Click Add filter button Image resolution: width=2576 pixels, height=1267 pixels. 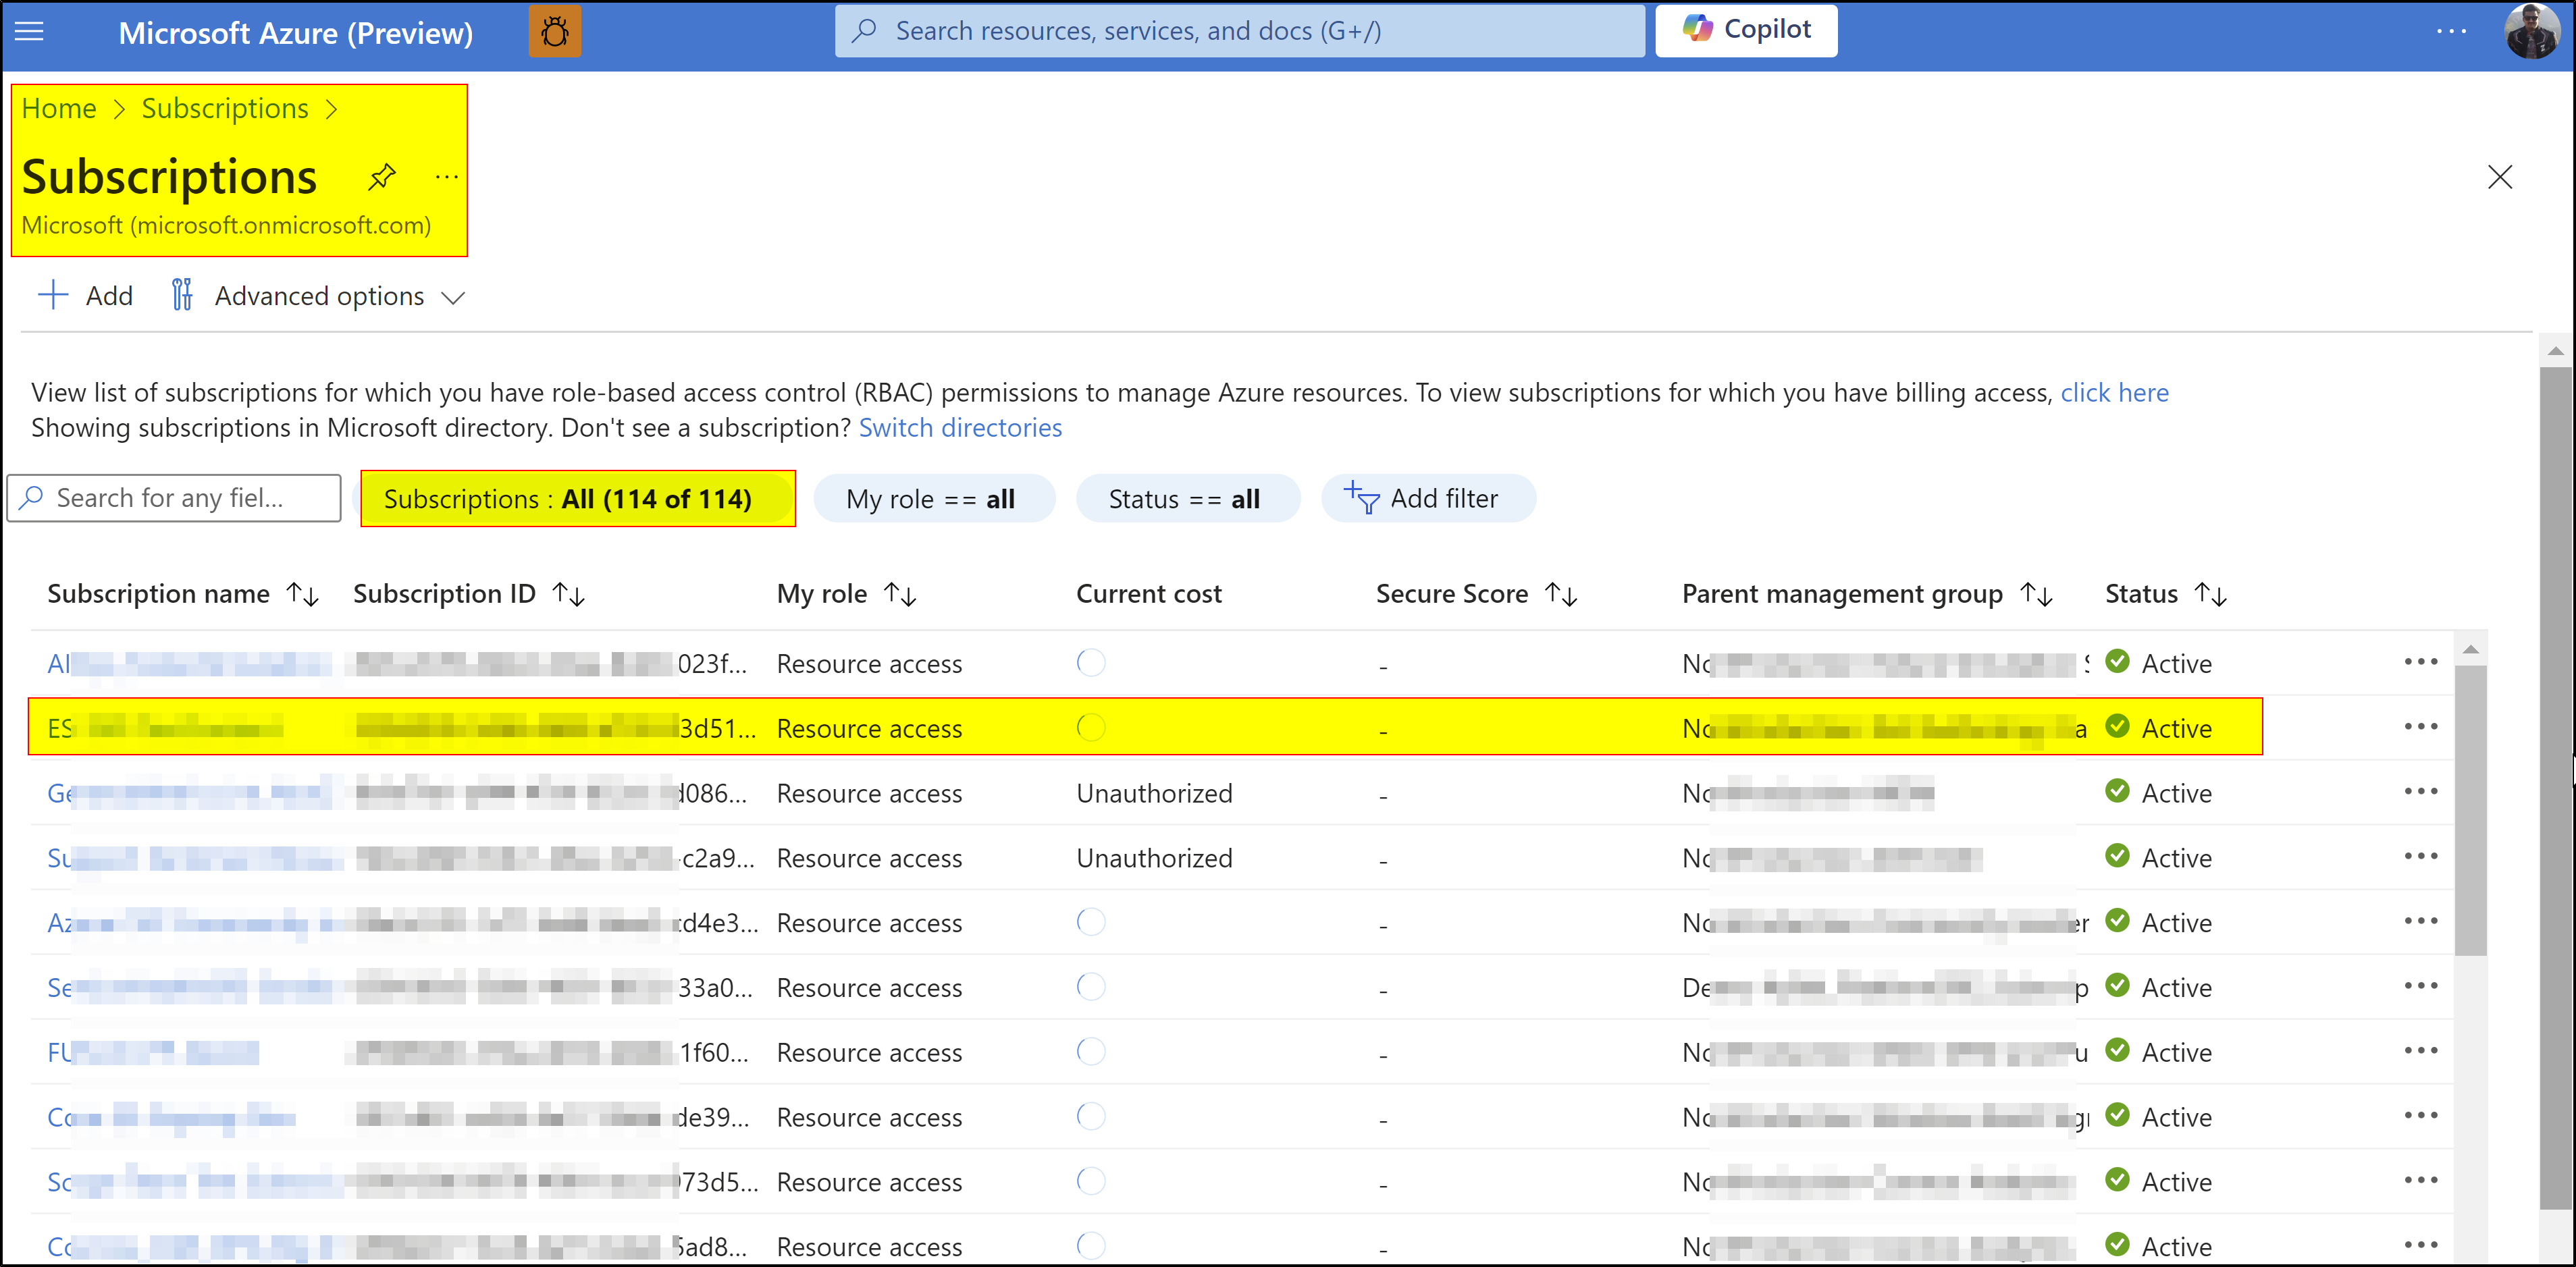point(1427,498)
